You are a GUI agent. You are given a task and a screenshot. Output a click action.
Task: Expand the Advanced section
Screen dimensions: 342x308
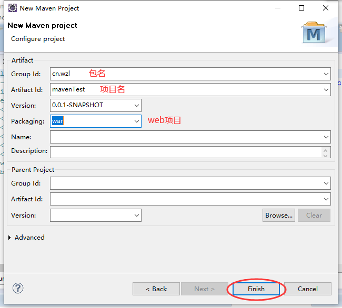click(9, 238)
